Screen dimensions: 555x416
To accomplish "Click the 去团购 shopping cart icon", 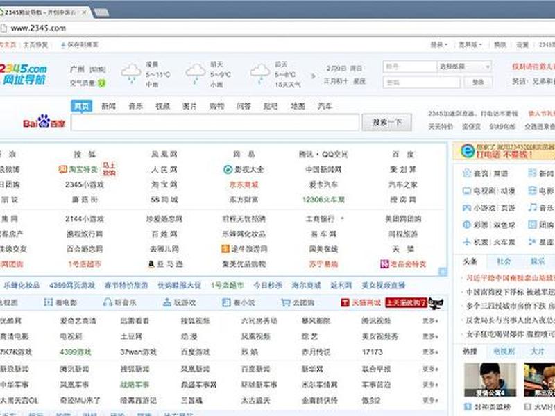I will click(286, 302).
